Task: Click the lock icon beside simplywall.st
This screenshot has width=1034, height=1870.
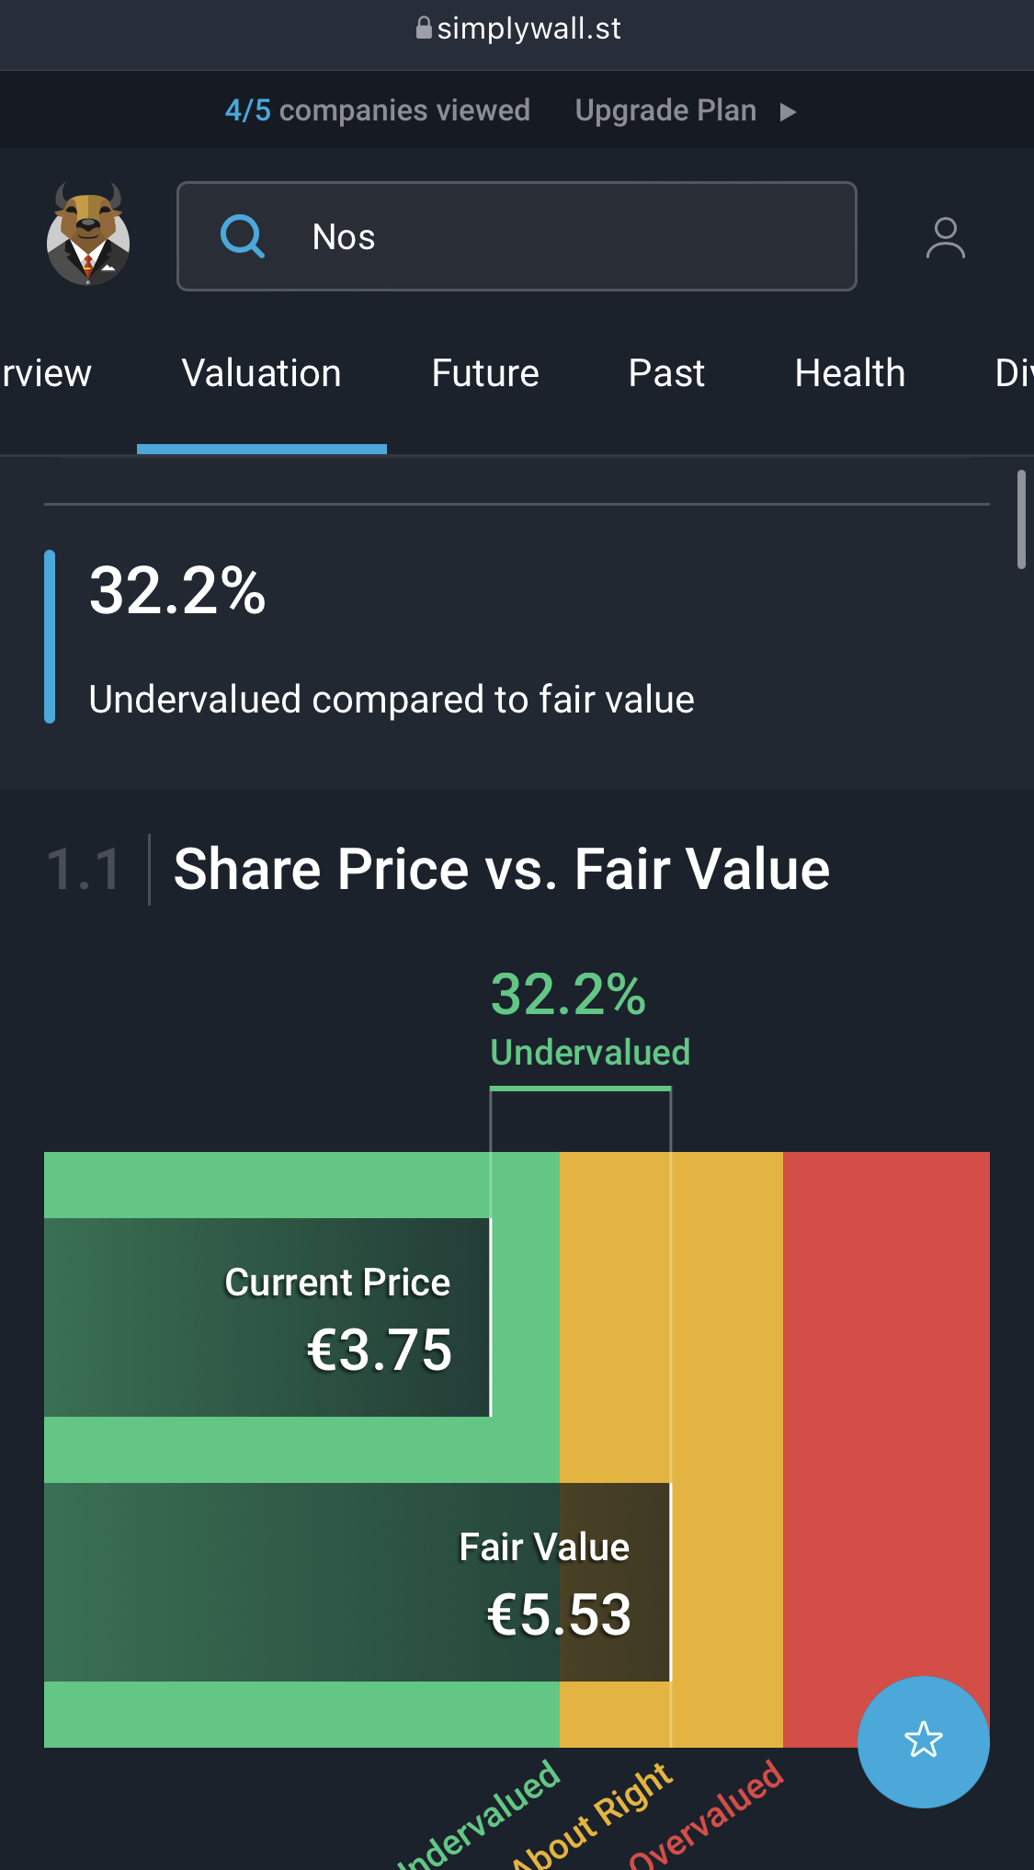Action: tap(424, 28)
